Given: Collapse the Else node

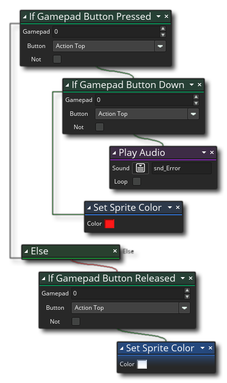Looking at the screenshot, I should [x=26, y=251].
